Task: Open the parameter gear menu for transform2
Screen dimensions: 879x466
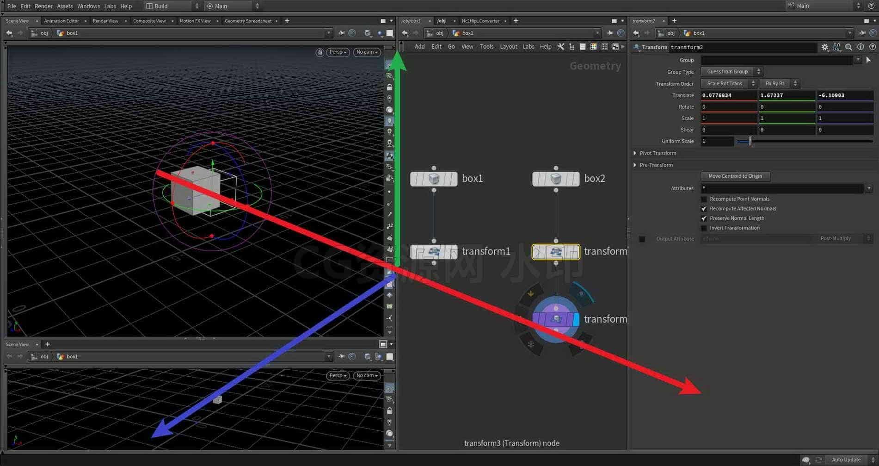Action: click(x=825, y=47)
